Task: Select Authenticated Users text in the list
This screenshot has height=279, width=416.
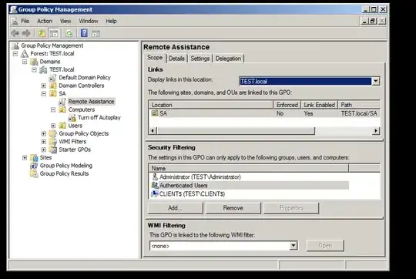Action: tap(183, 185)
